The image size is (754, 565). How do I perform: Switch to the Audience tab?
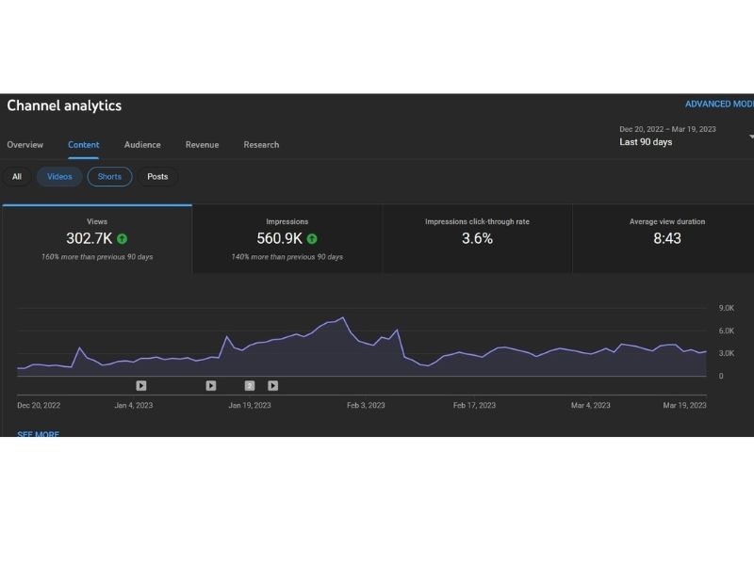(142, 145)
